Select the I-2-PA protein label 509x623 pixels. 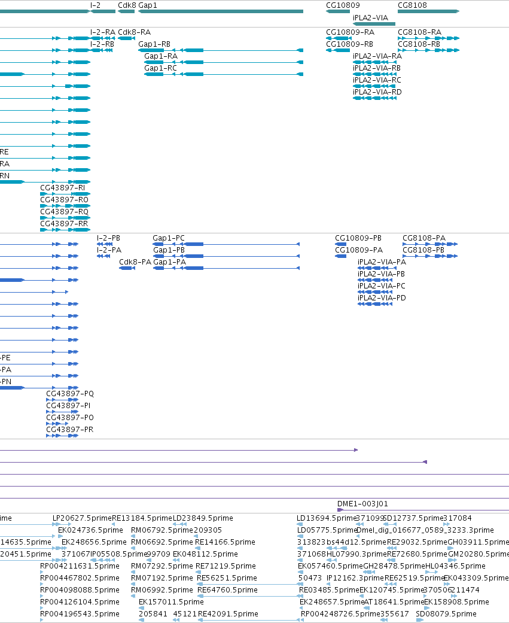(x=109, y=250)
